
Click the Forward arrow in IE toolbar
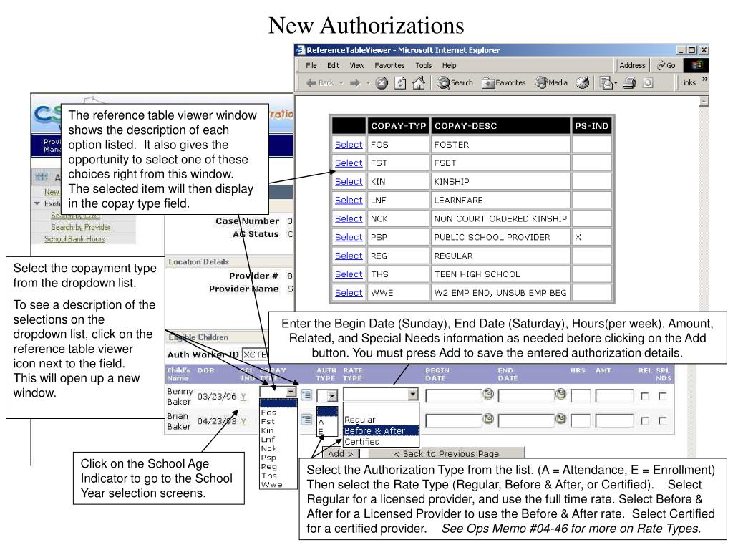pyautogui.click(x=355, y=83)
